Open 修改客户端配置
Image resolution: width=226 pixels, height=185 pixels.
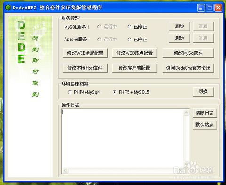tap(135, 68)
